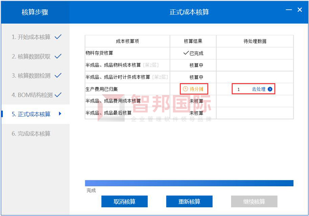309x216 pixels.
Task: Click the 正式成本核算 title bar text
Action: pos(189,12)
